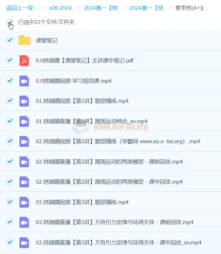
Task: Go to the x26 2024... breadcrumb folder
Action: pos(62,8)
